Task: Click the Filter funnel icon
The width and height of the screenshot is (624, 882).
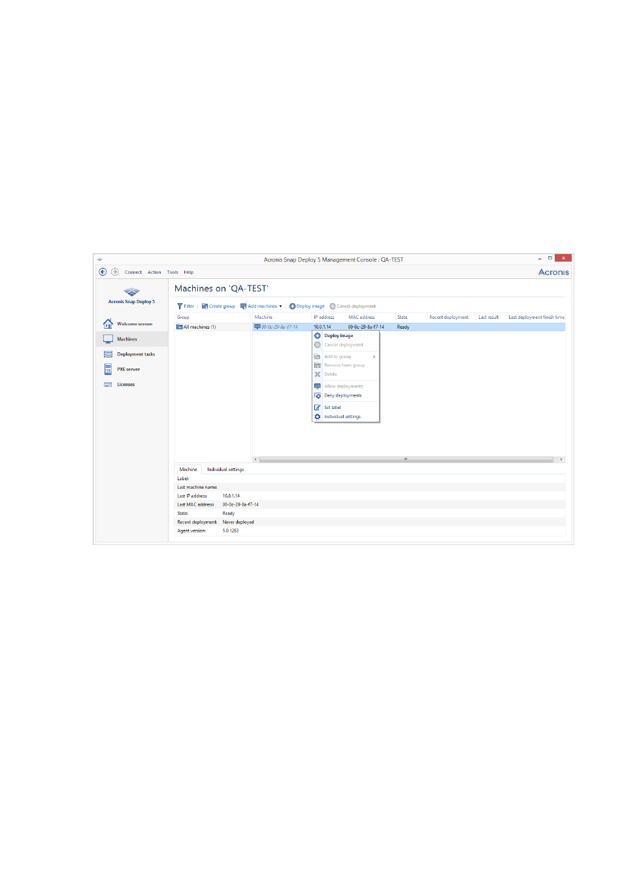Action: [x=180, y=306]
